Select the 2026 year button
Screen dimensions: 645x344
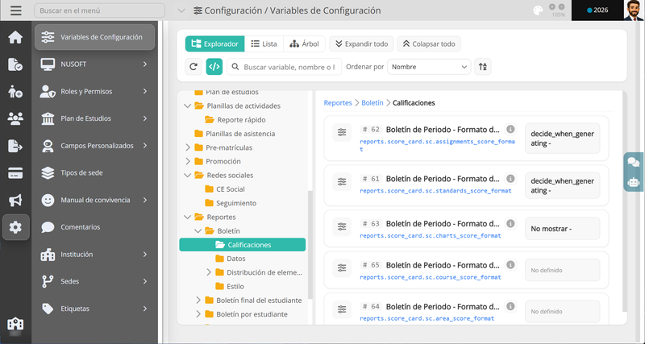pos(597,10)
